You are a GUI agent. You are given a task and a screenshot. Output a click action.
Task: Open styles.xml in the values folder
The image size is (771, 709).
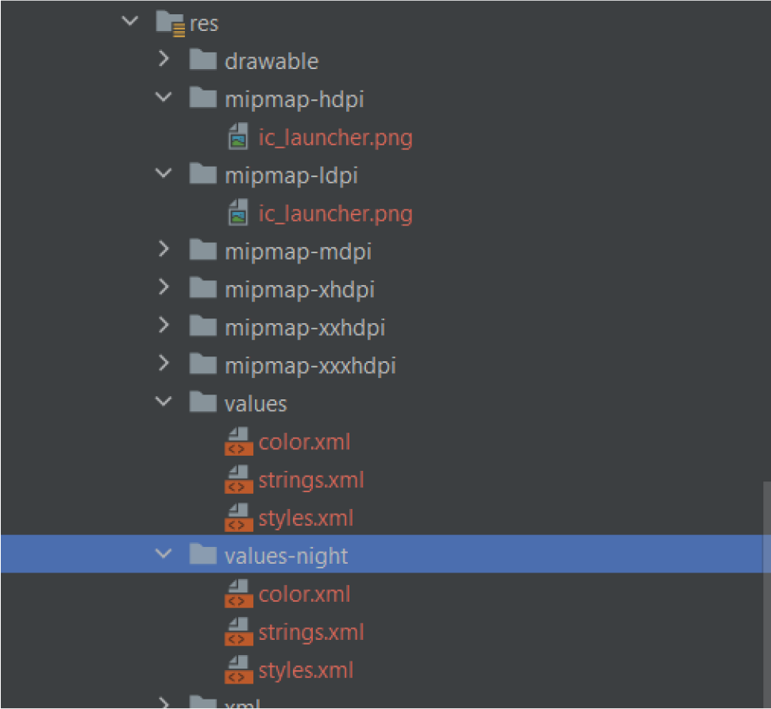pyautogui.click(x=306, y=518)
